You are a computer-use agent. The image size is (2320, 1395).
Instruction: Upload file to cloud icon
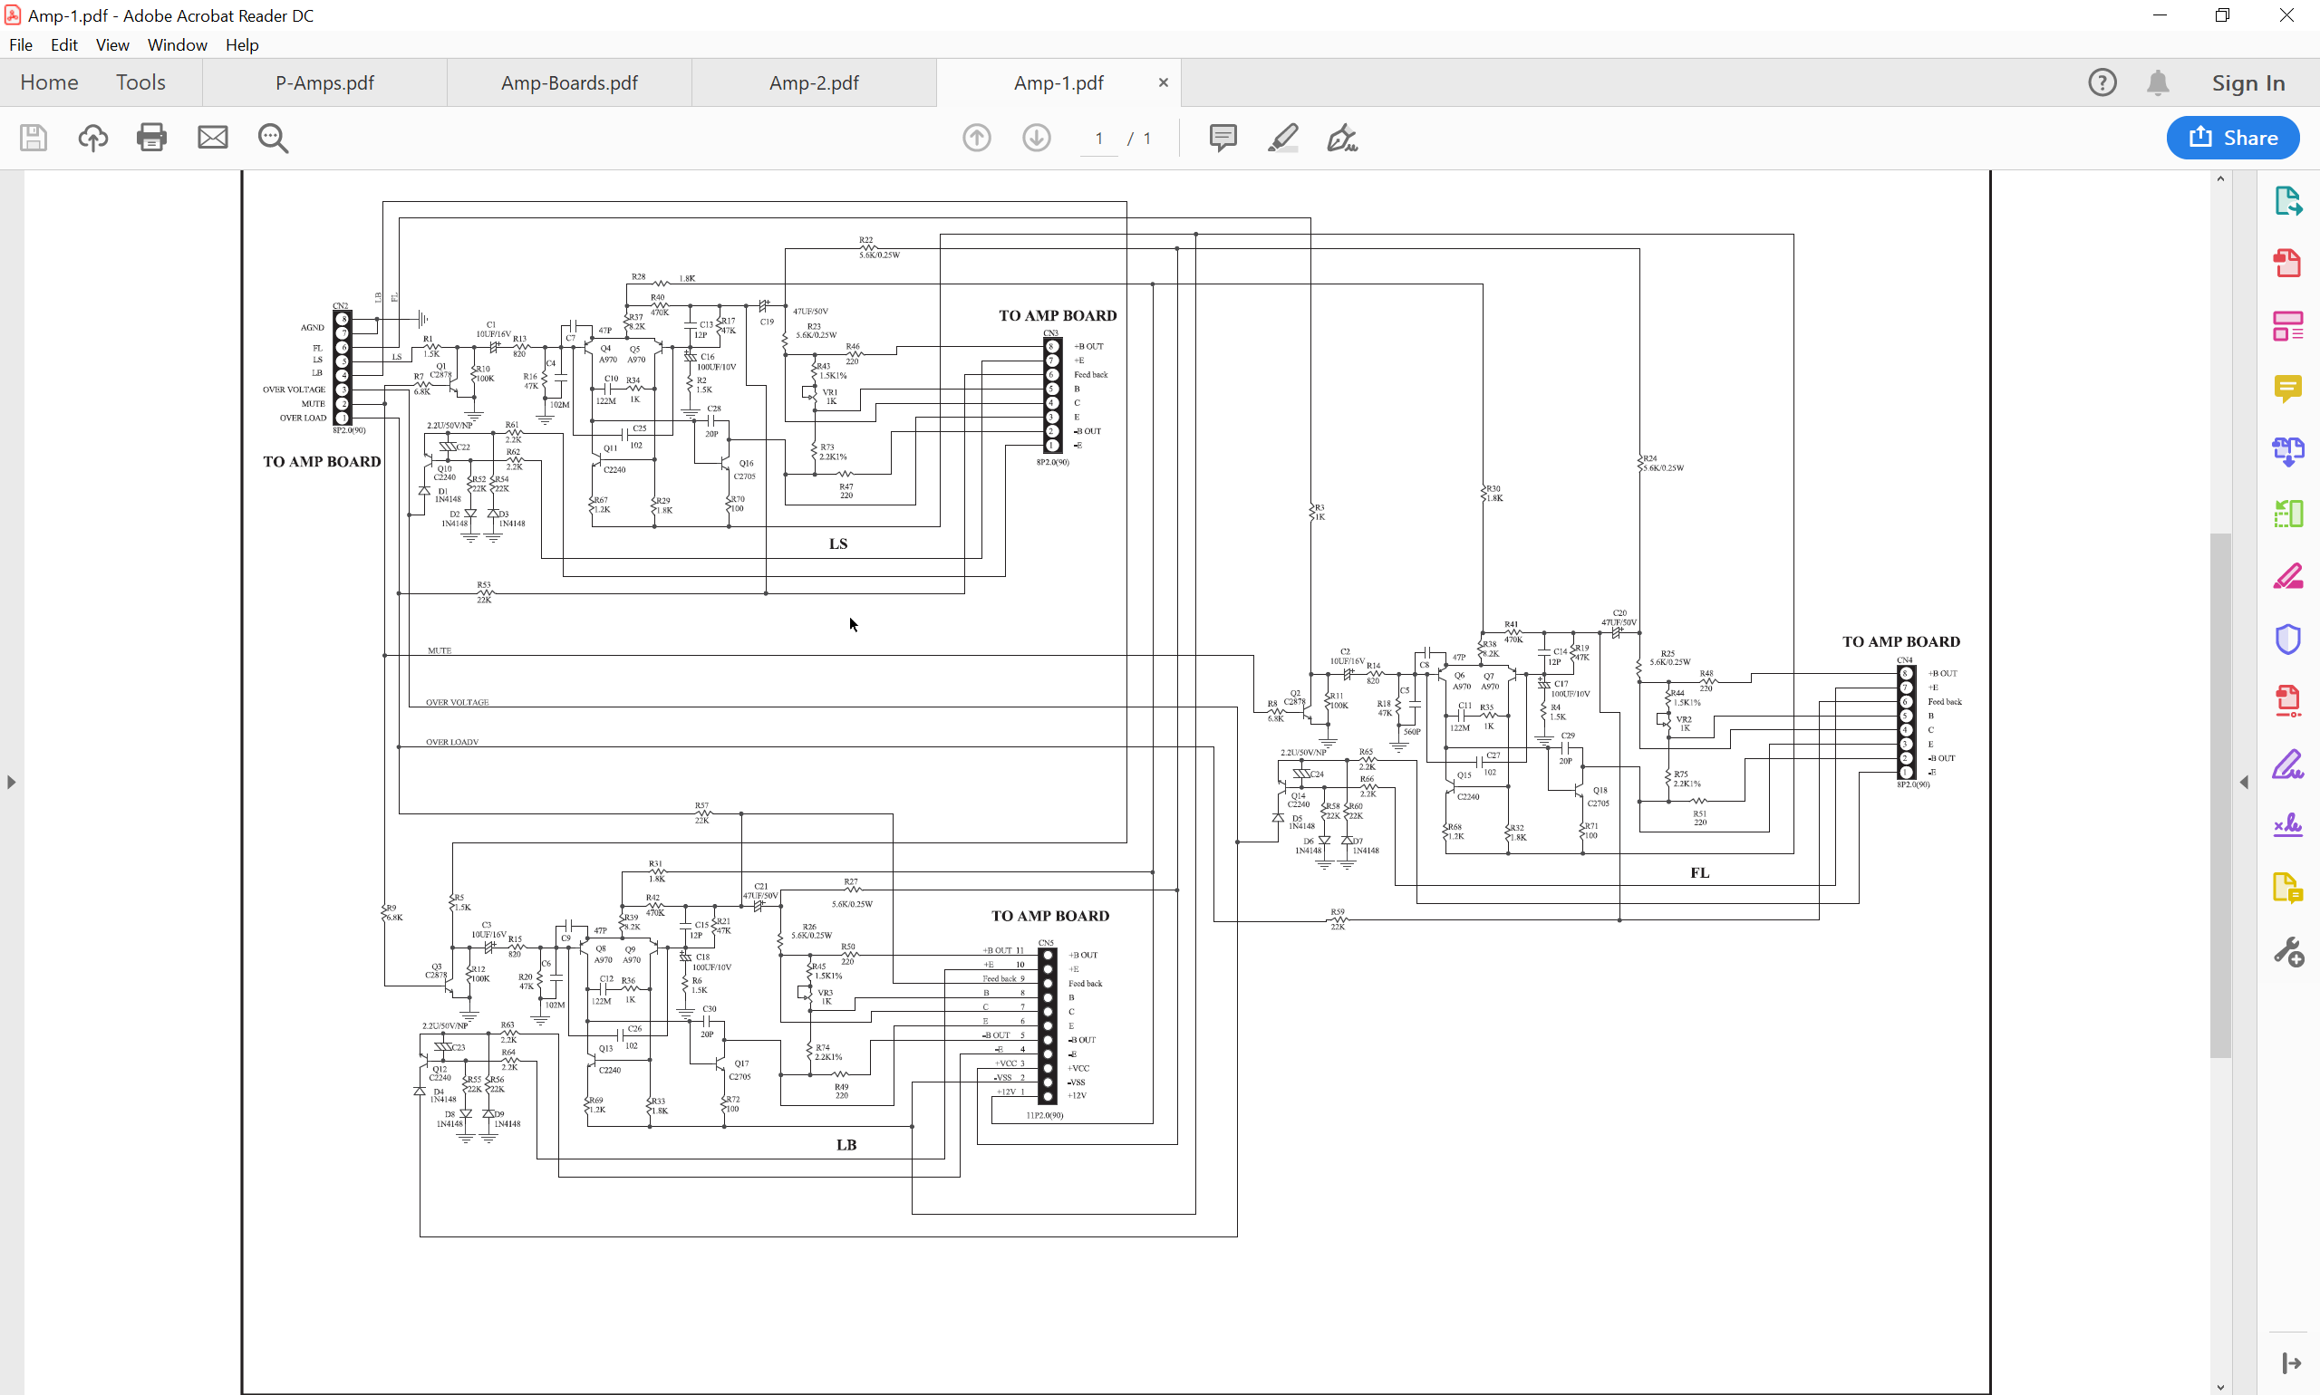[x=92, y=139]
